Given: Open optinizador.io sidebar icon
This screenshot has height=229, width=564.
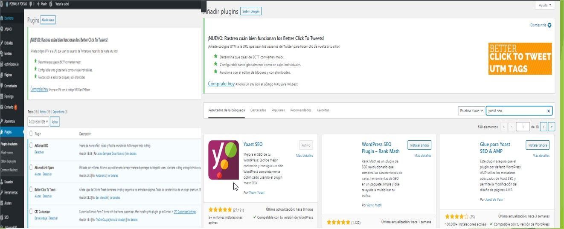Looking at the screenshot, I should 2,64.
